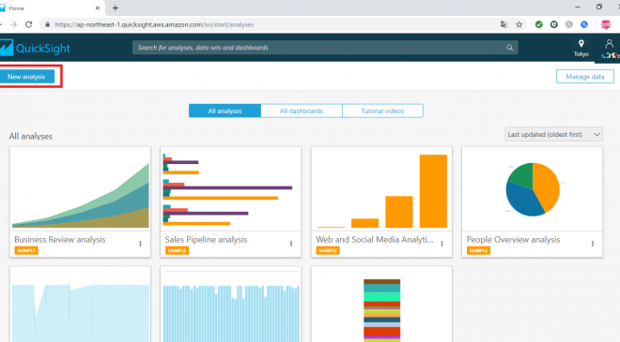This screenshot has height=342, width=620.
Task: Open the stacked multicolor bar analysis
Action: click(381, 305)
